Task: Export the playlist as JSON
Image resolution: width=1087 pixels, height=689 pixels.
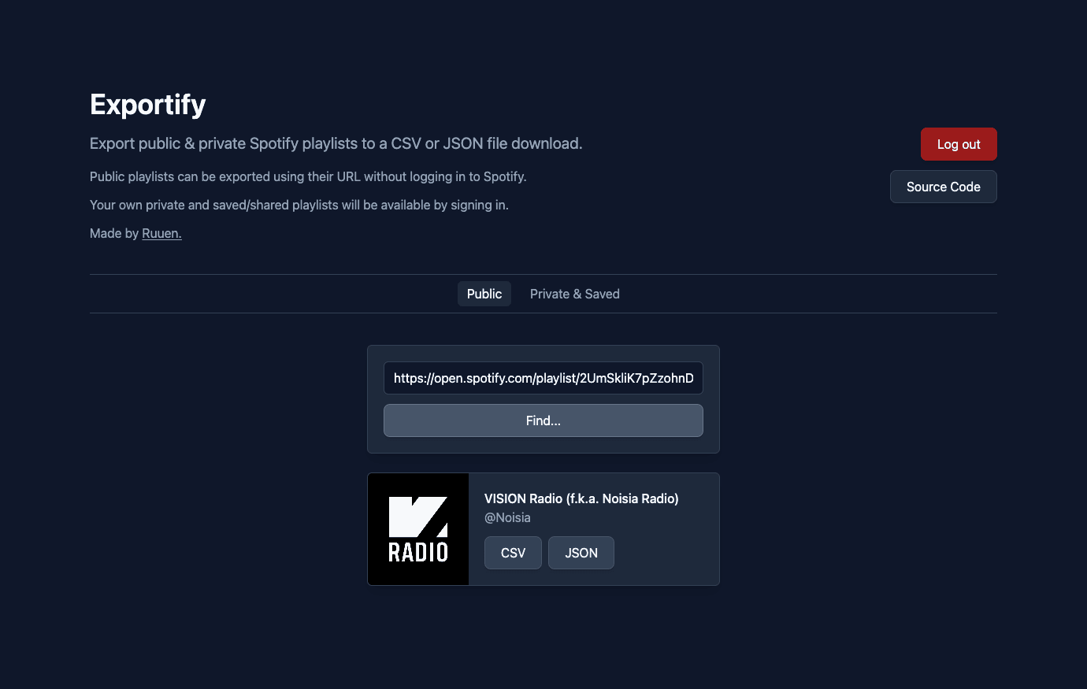Action: (x=581, y=553)
